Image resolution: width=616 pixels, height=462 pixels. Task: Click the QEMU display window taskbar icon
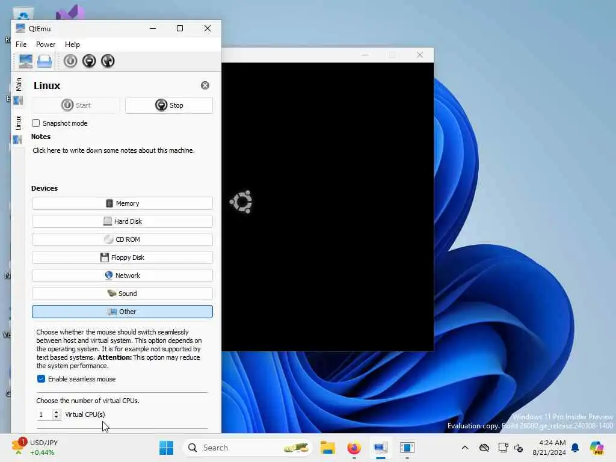pyautogui.click(x=407, y=448)
